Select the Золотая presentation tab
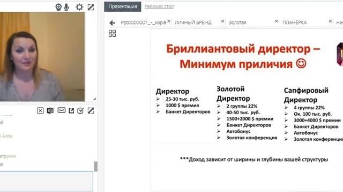This screenshot has height=192, width=343. point(237,22)
